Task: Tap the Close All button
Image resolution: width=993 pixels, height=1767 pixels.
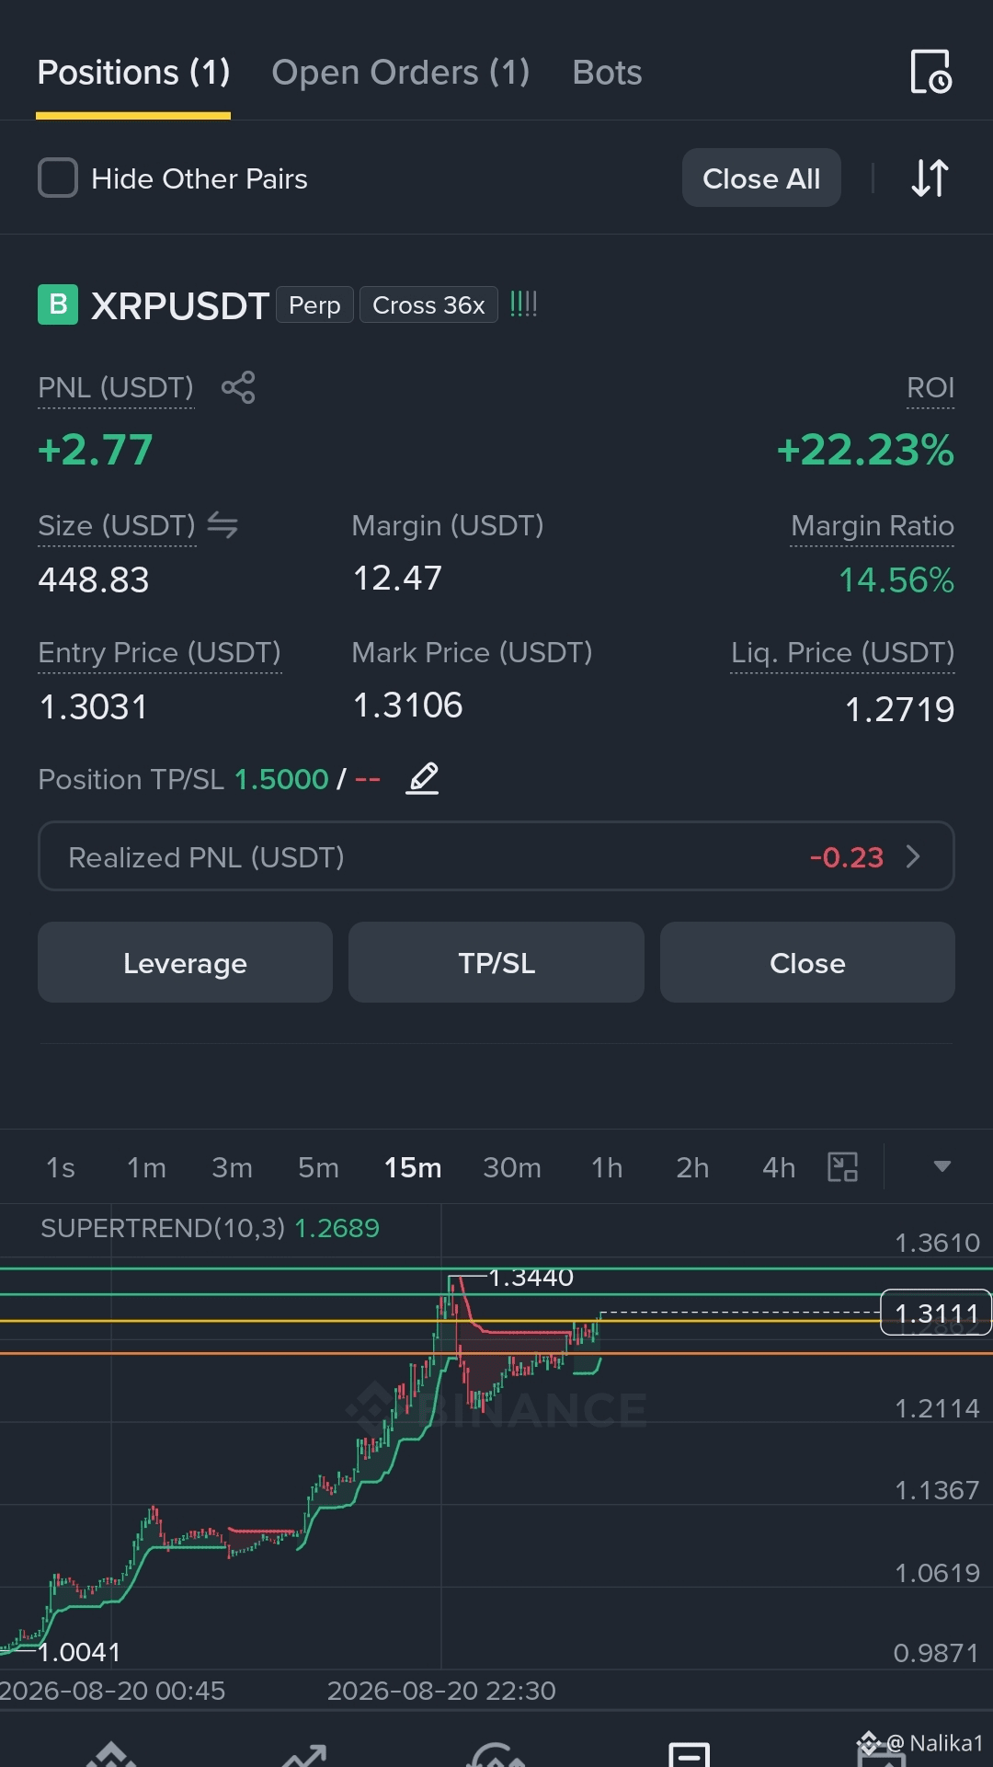Action: [x=761, y=178]
